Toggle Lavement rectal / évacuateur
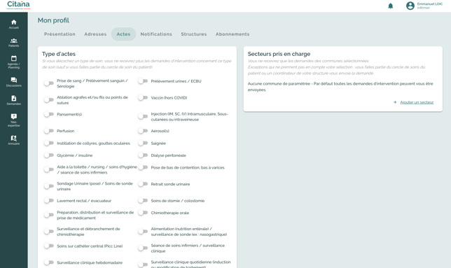Viewport: 451px width, 268px height. coord(48,201)
